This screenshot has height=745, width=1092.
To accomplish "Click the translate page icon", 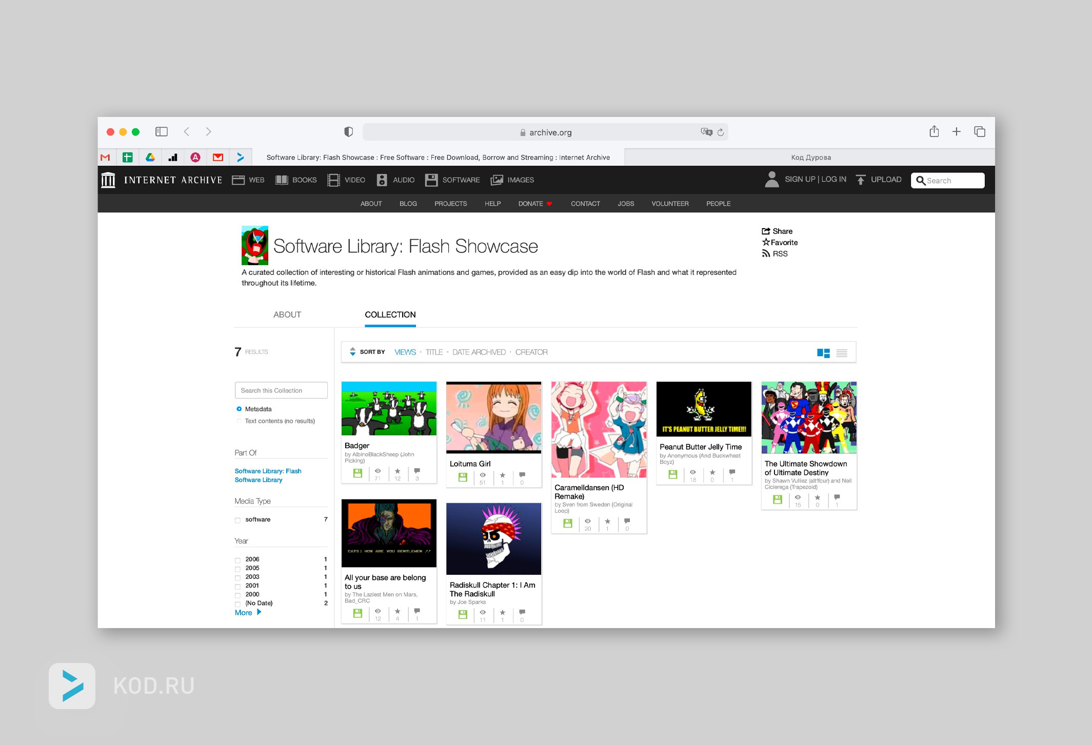I will pos(706,132).
